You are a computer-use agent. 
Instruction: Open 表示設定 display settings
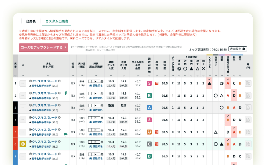(x=237, y=49)
